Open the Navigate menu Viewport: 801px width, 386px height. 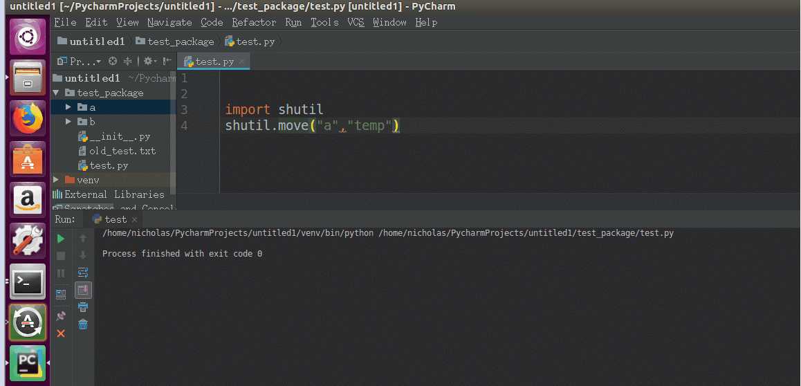tap(169, 22)
